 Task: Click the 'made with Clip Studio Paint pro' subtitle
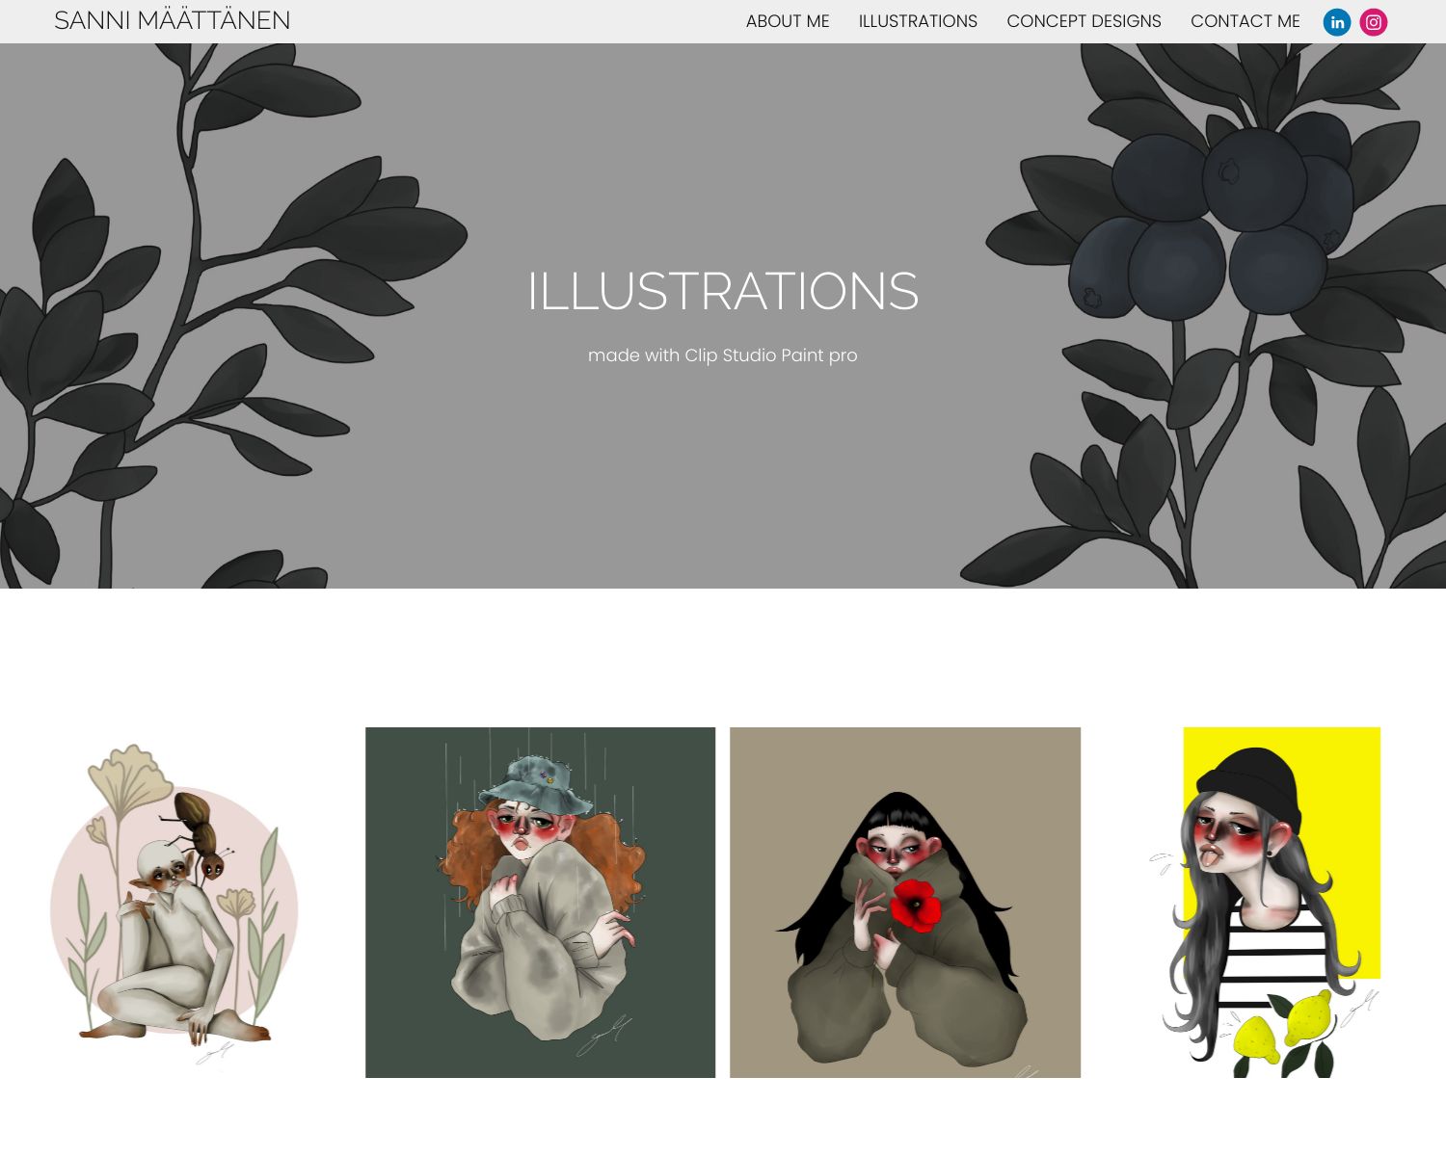pos(723,355)
